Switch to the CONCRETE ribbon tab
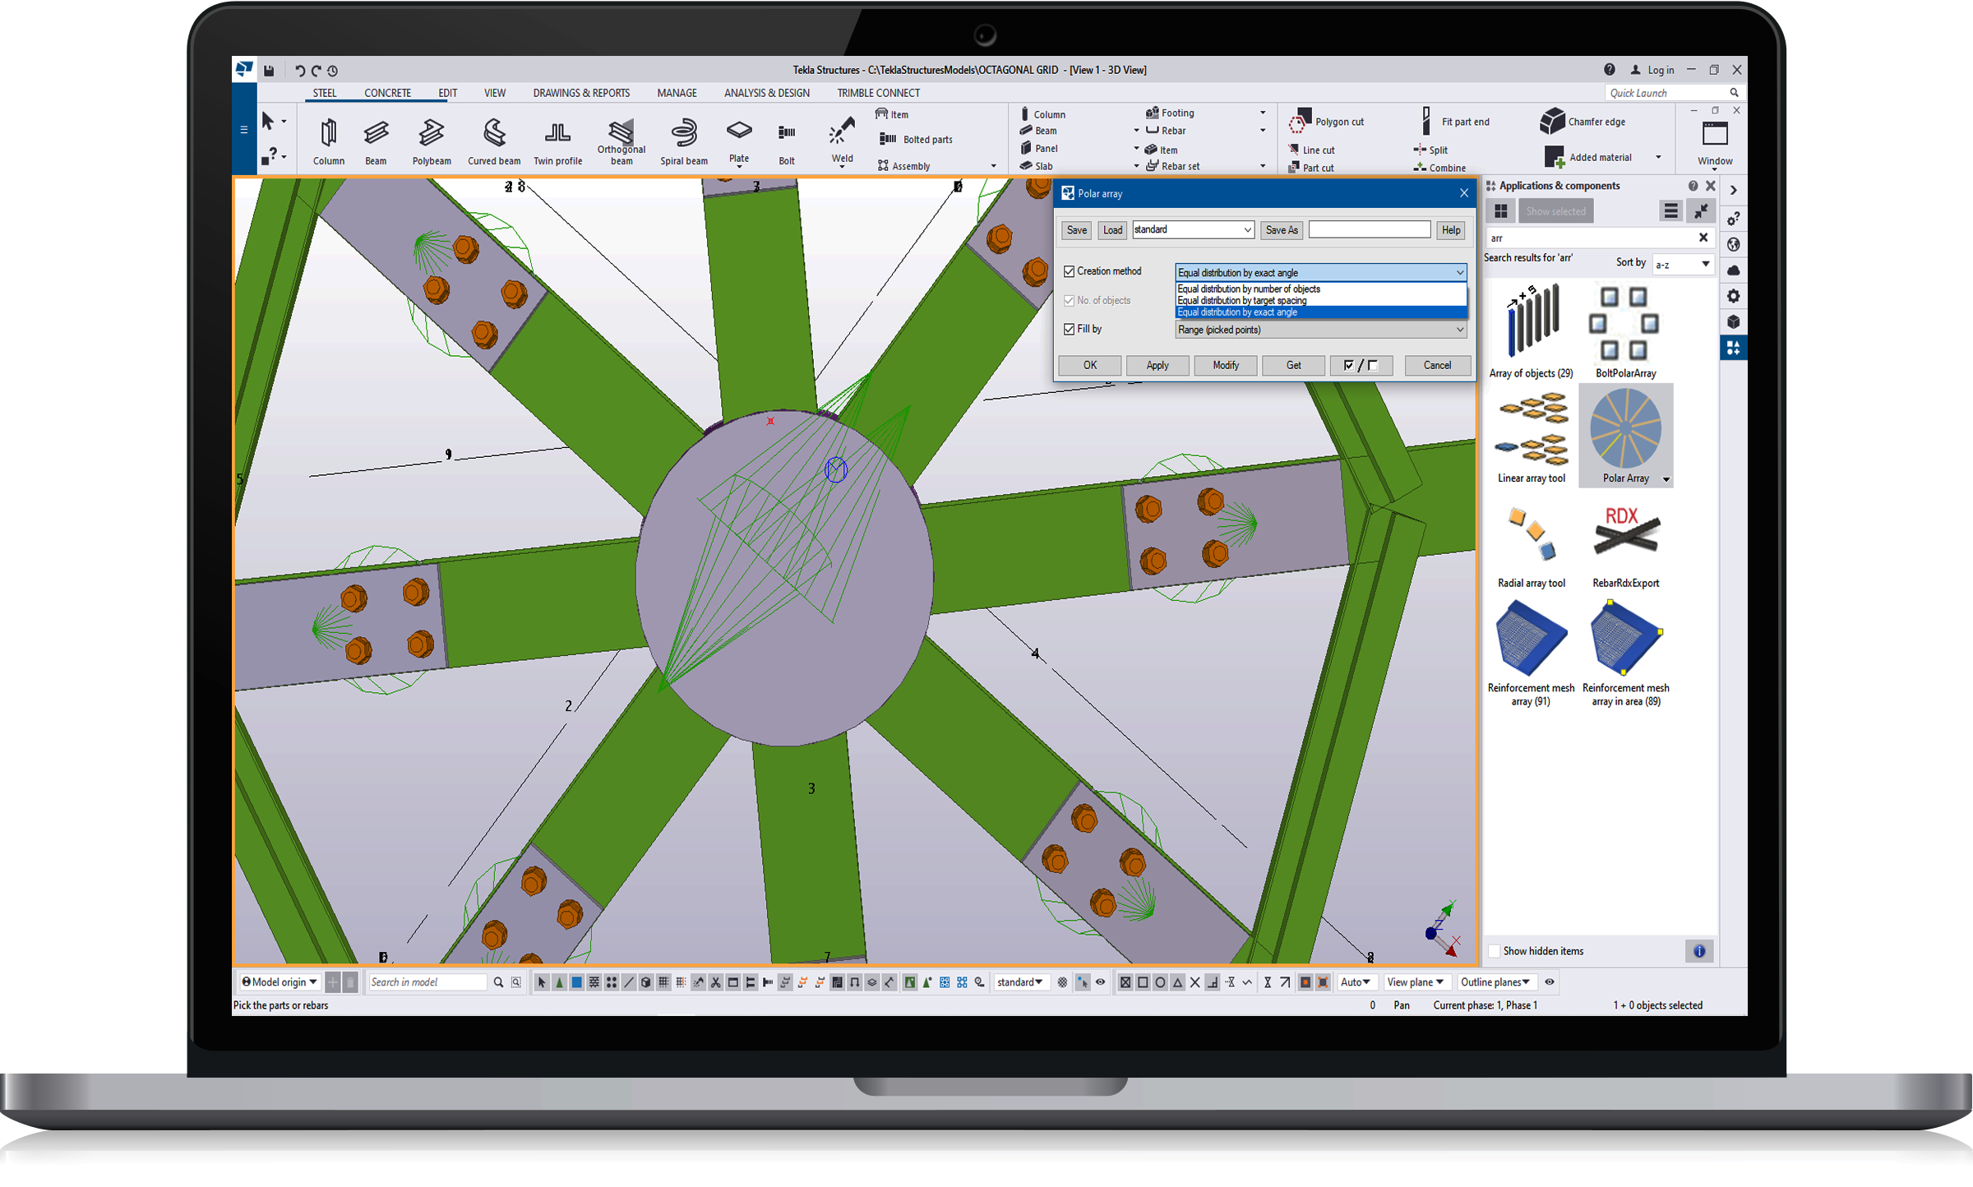 coord(387,93)
